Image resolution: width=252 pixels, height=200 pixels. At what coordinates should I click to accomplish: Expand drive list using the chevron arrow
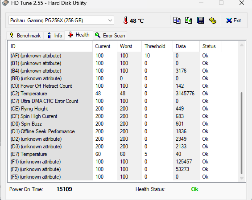[110, 20]
